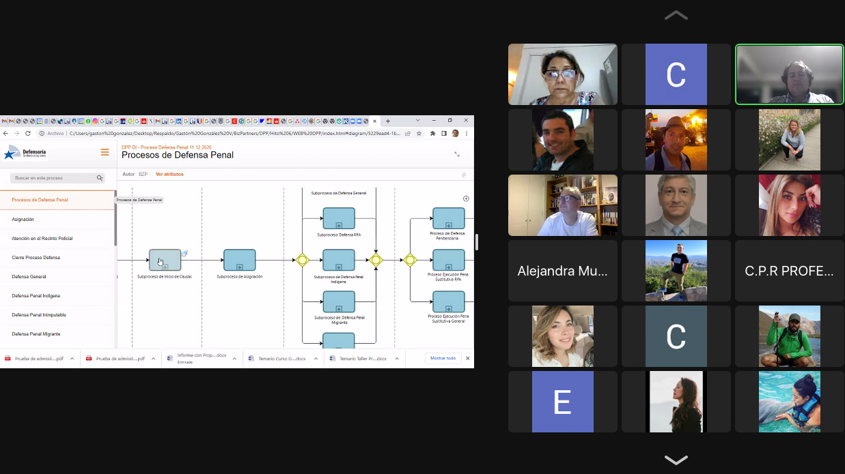Viewport: 845px width, 474px height.
Task: Open the browser extensions puzzle icon
Action: pos(432,133)
